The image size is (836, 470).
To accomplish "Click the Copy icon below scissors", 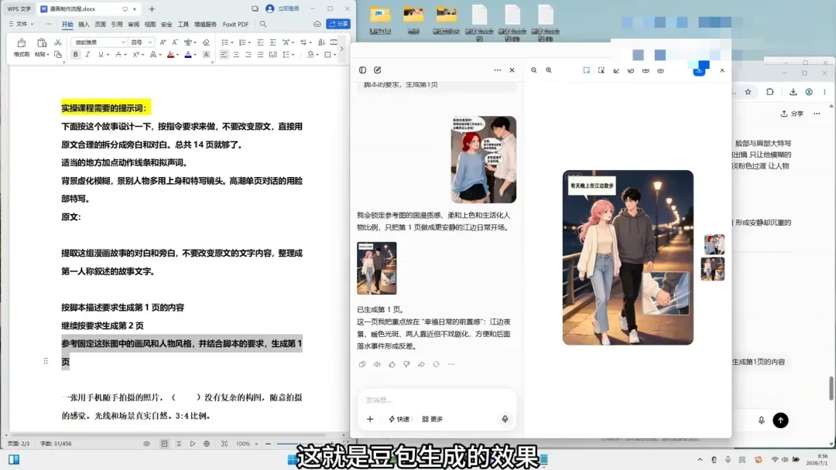I will coord(57,54).
